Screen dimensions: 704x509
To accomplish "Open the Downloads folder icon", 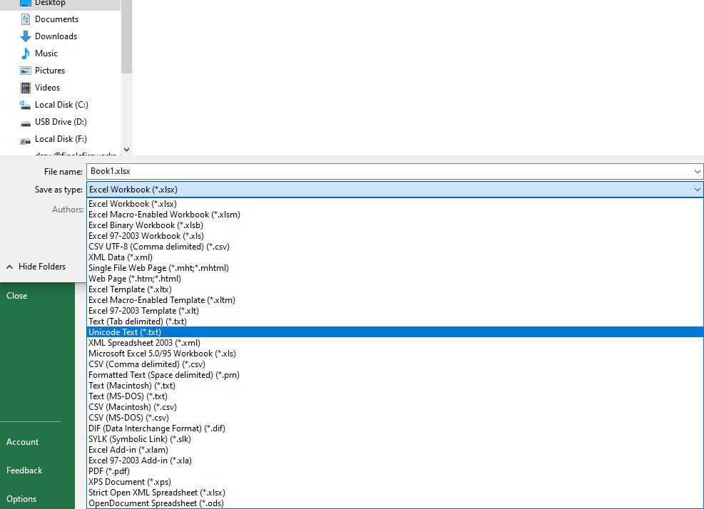I will click(26, 36).
